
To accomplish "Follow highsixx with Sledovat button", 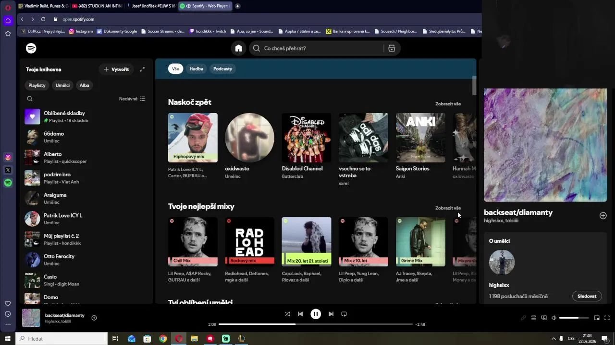I will (x=587, y=296).
